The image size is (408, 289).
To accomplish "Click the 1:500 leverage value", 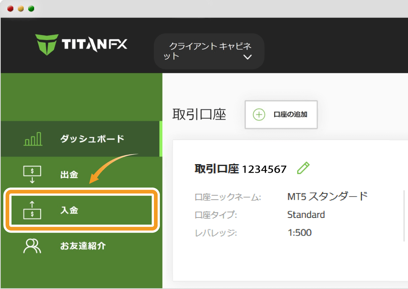I will tap(299, 232).
